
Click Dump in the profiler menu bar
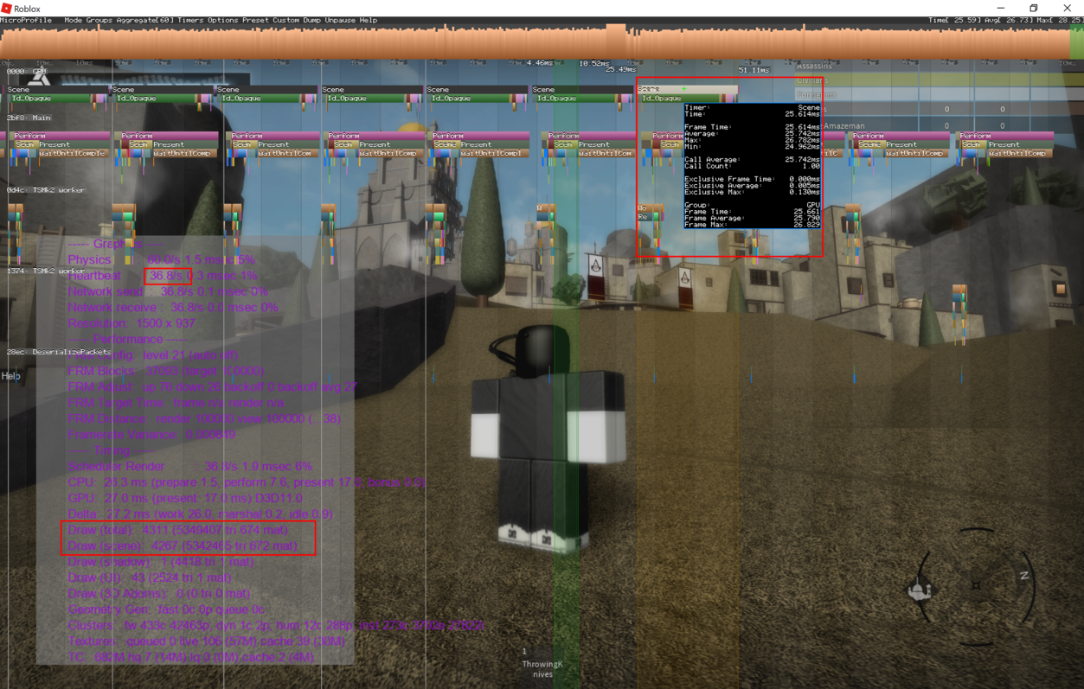[x=311, y=20]
